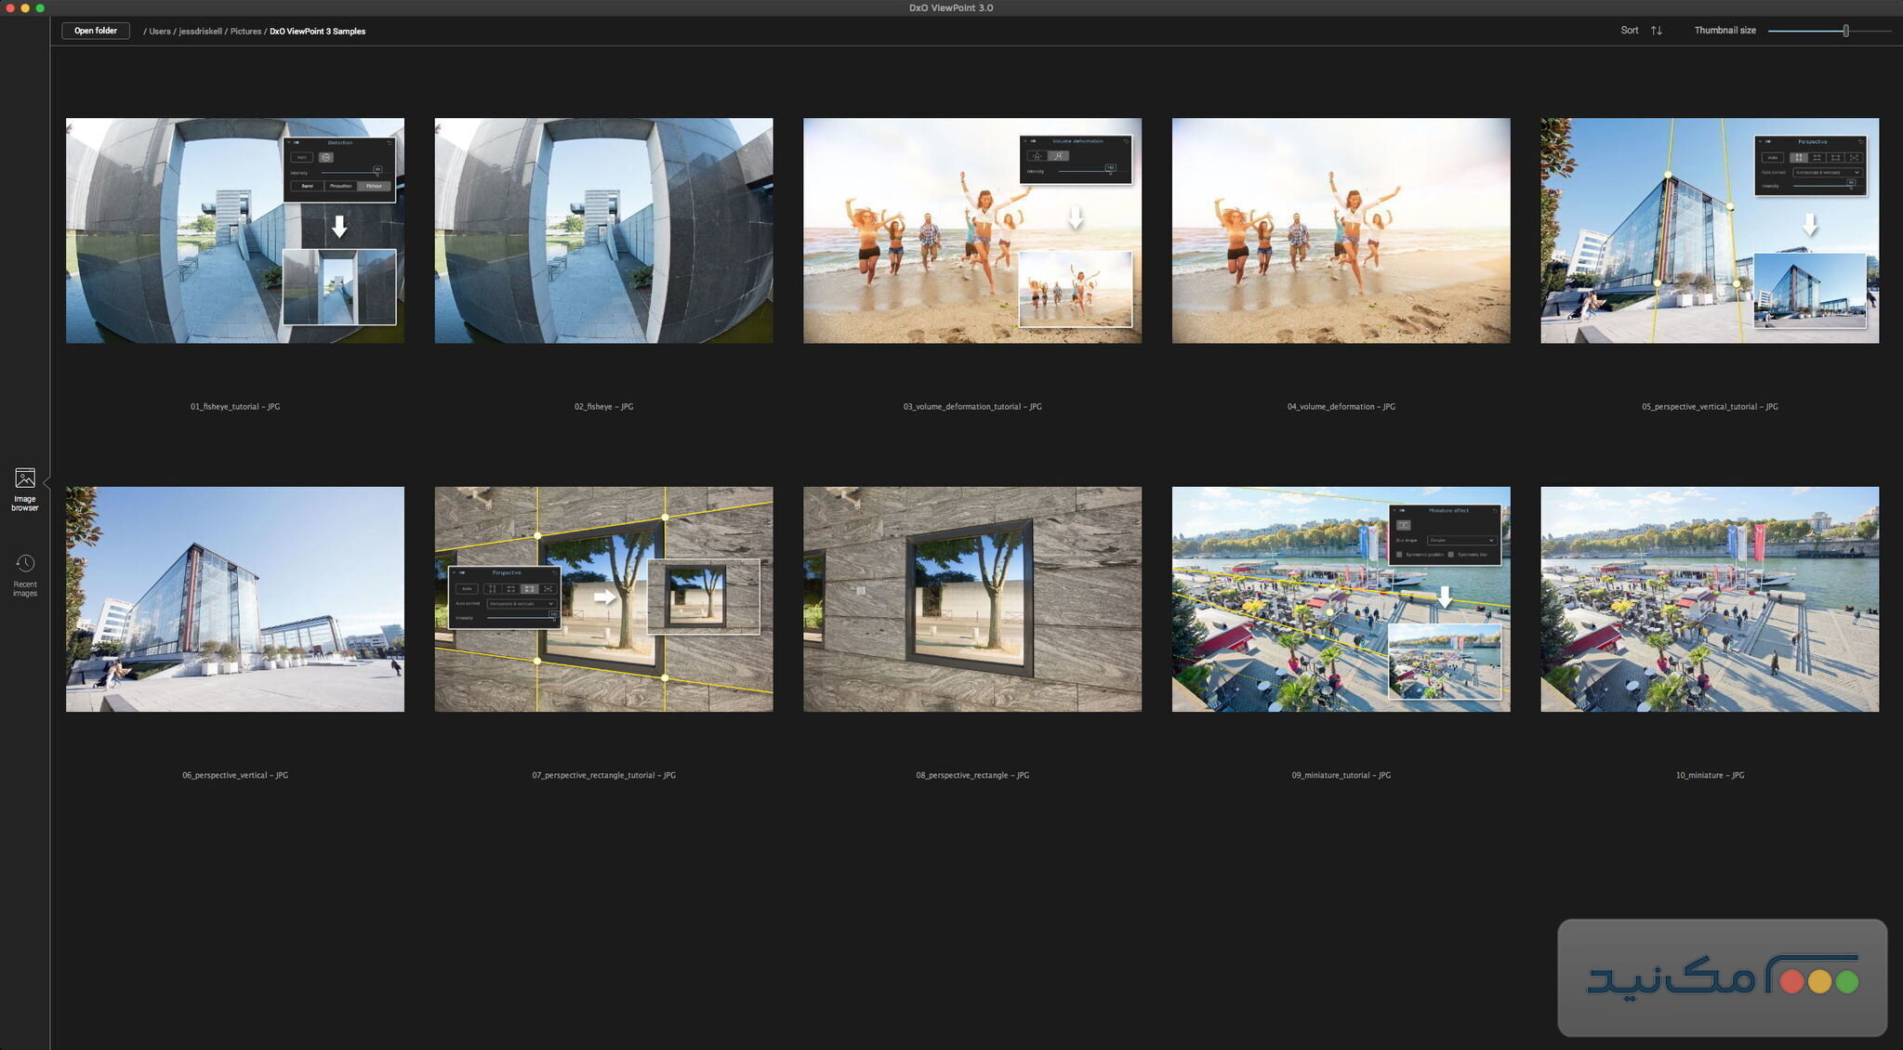Select the 02_fisheye image thumbnail
This screenshot has width=1903, height=1050.
click(603, 230)
